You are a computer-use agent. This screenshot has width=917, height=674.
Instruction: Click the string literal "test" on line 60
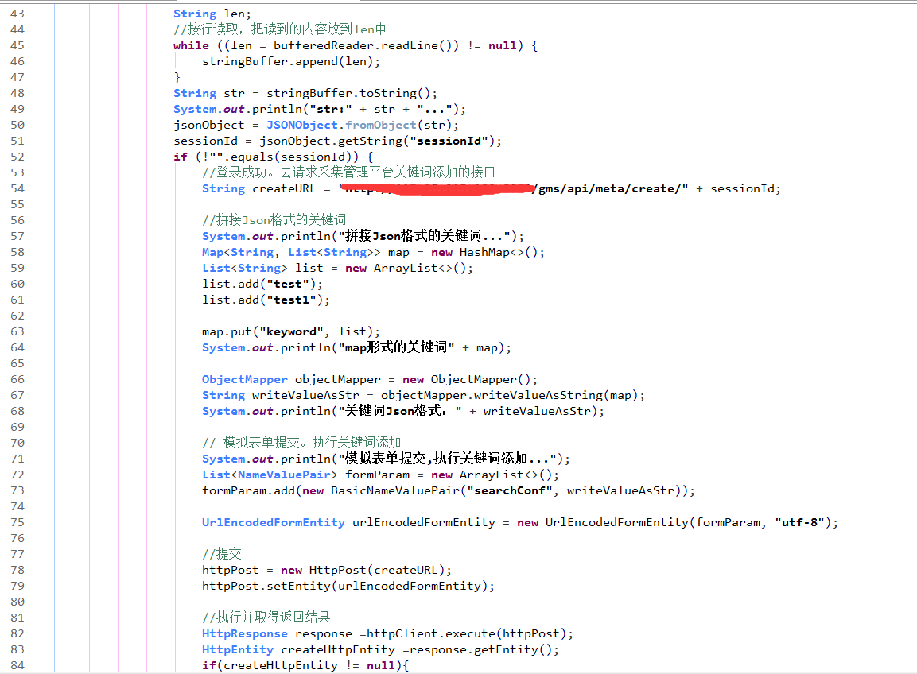[288, 284]
